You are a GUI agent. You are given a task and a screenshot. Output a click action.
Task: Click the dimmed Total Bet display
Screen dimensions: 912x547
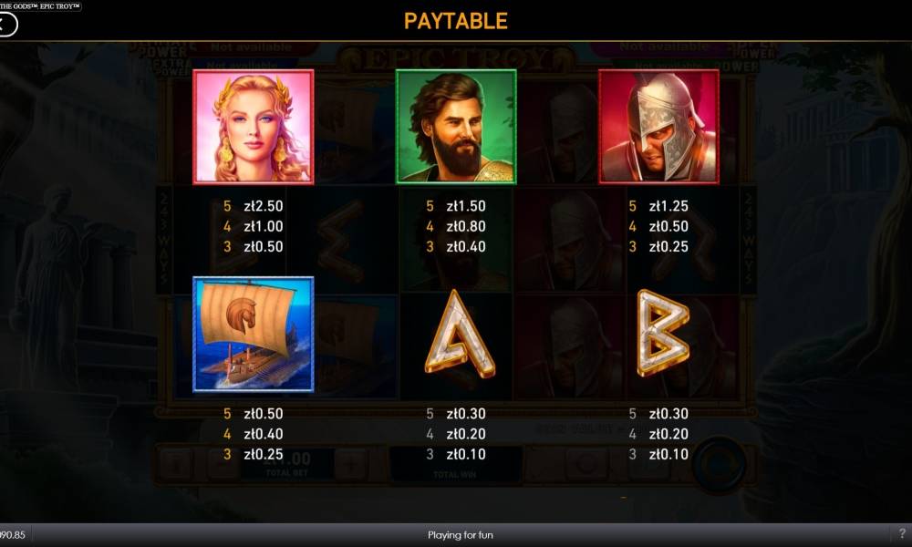(287, 464)
